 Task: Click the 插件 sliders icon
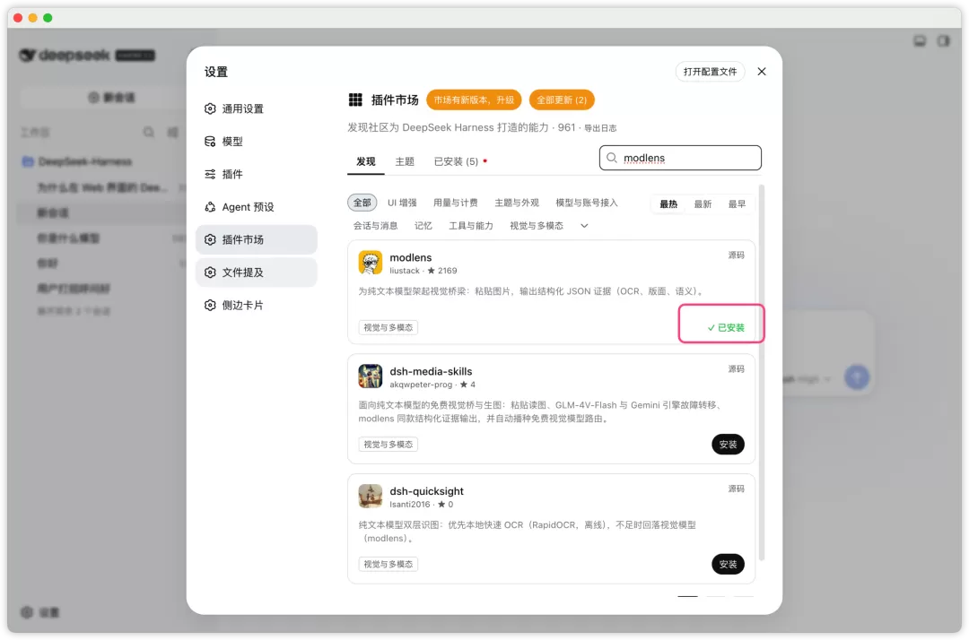click(x=210, y=174)
